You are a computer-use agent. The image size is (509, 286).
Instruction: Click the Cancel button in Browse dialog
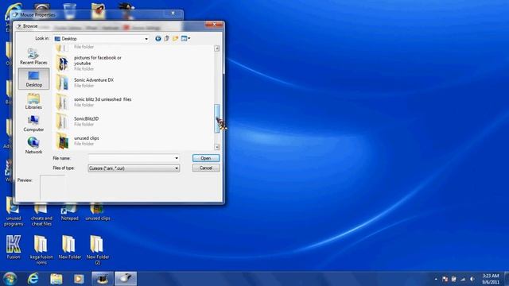coord(206,168)
